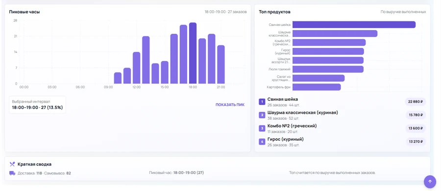Click the 26 заказов · 44 шт. line

tap(284, 105)
